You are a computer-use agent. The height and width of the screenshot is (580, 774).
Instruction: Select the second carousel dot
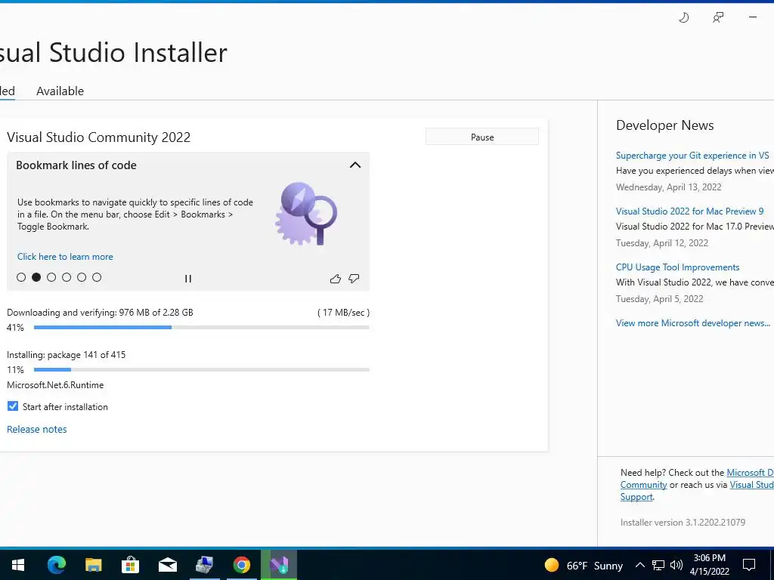[x=36, y=277]
